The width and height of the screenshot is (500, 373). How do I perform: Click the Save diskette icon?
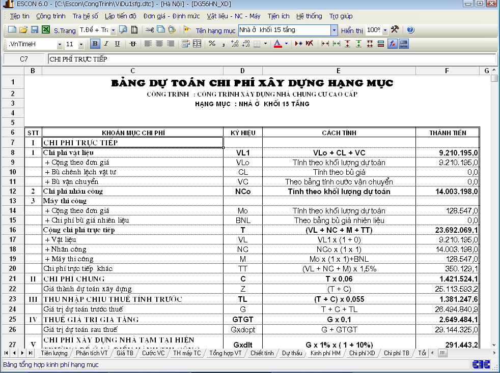pyautogui.click(x=35, y=30)
